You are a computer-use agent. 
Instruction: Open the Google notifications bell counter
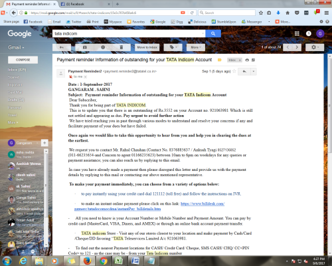(309, 33)
